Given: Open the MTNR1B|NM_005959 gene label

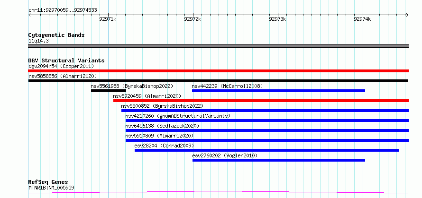Looking at the screenshot, I should tap(51, 188).
